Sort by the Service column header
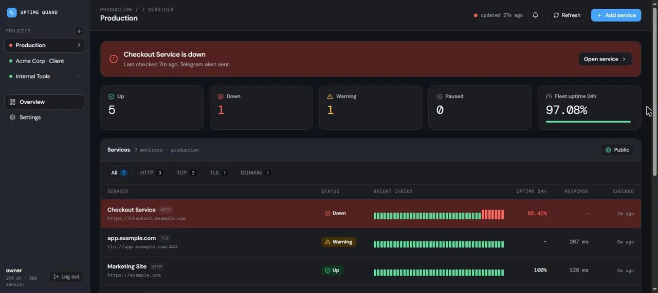 pos(118,191)
